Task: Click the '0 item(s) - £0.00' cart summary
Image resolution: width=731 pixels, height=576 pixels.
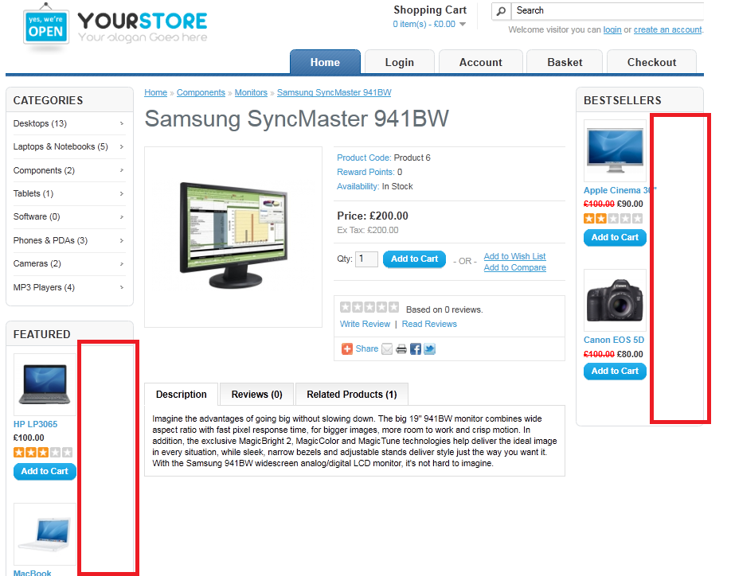Action: (x=424, y=24)
